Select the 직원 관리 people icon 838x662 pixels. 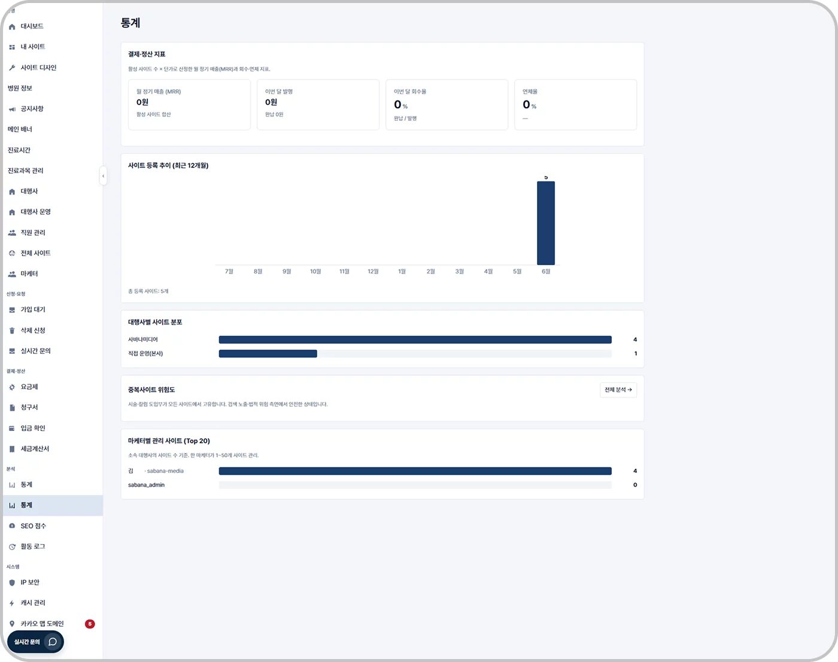pyautogui.click(x=12, y=233)
